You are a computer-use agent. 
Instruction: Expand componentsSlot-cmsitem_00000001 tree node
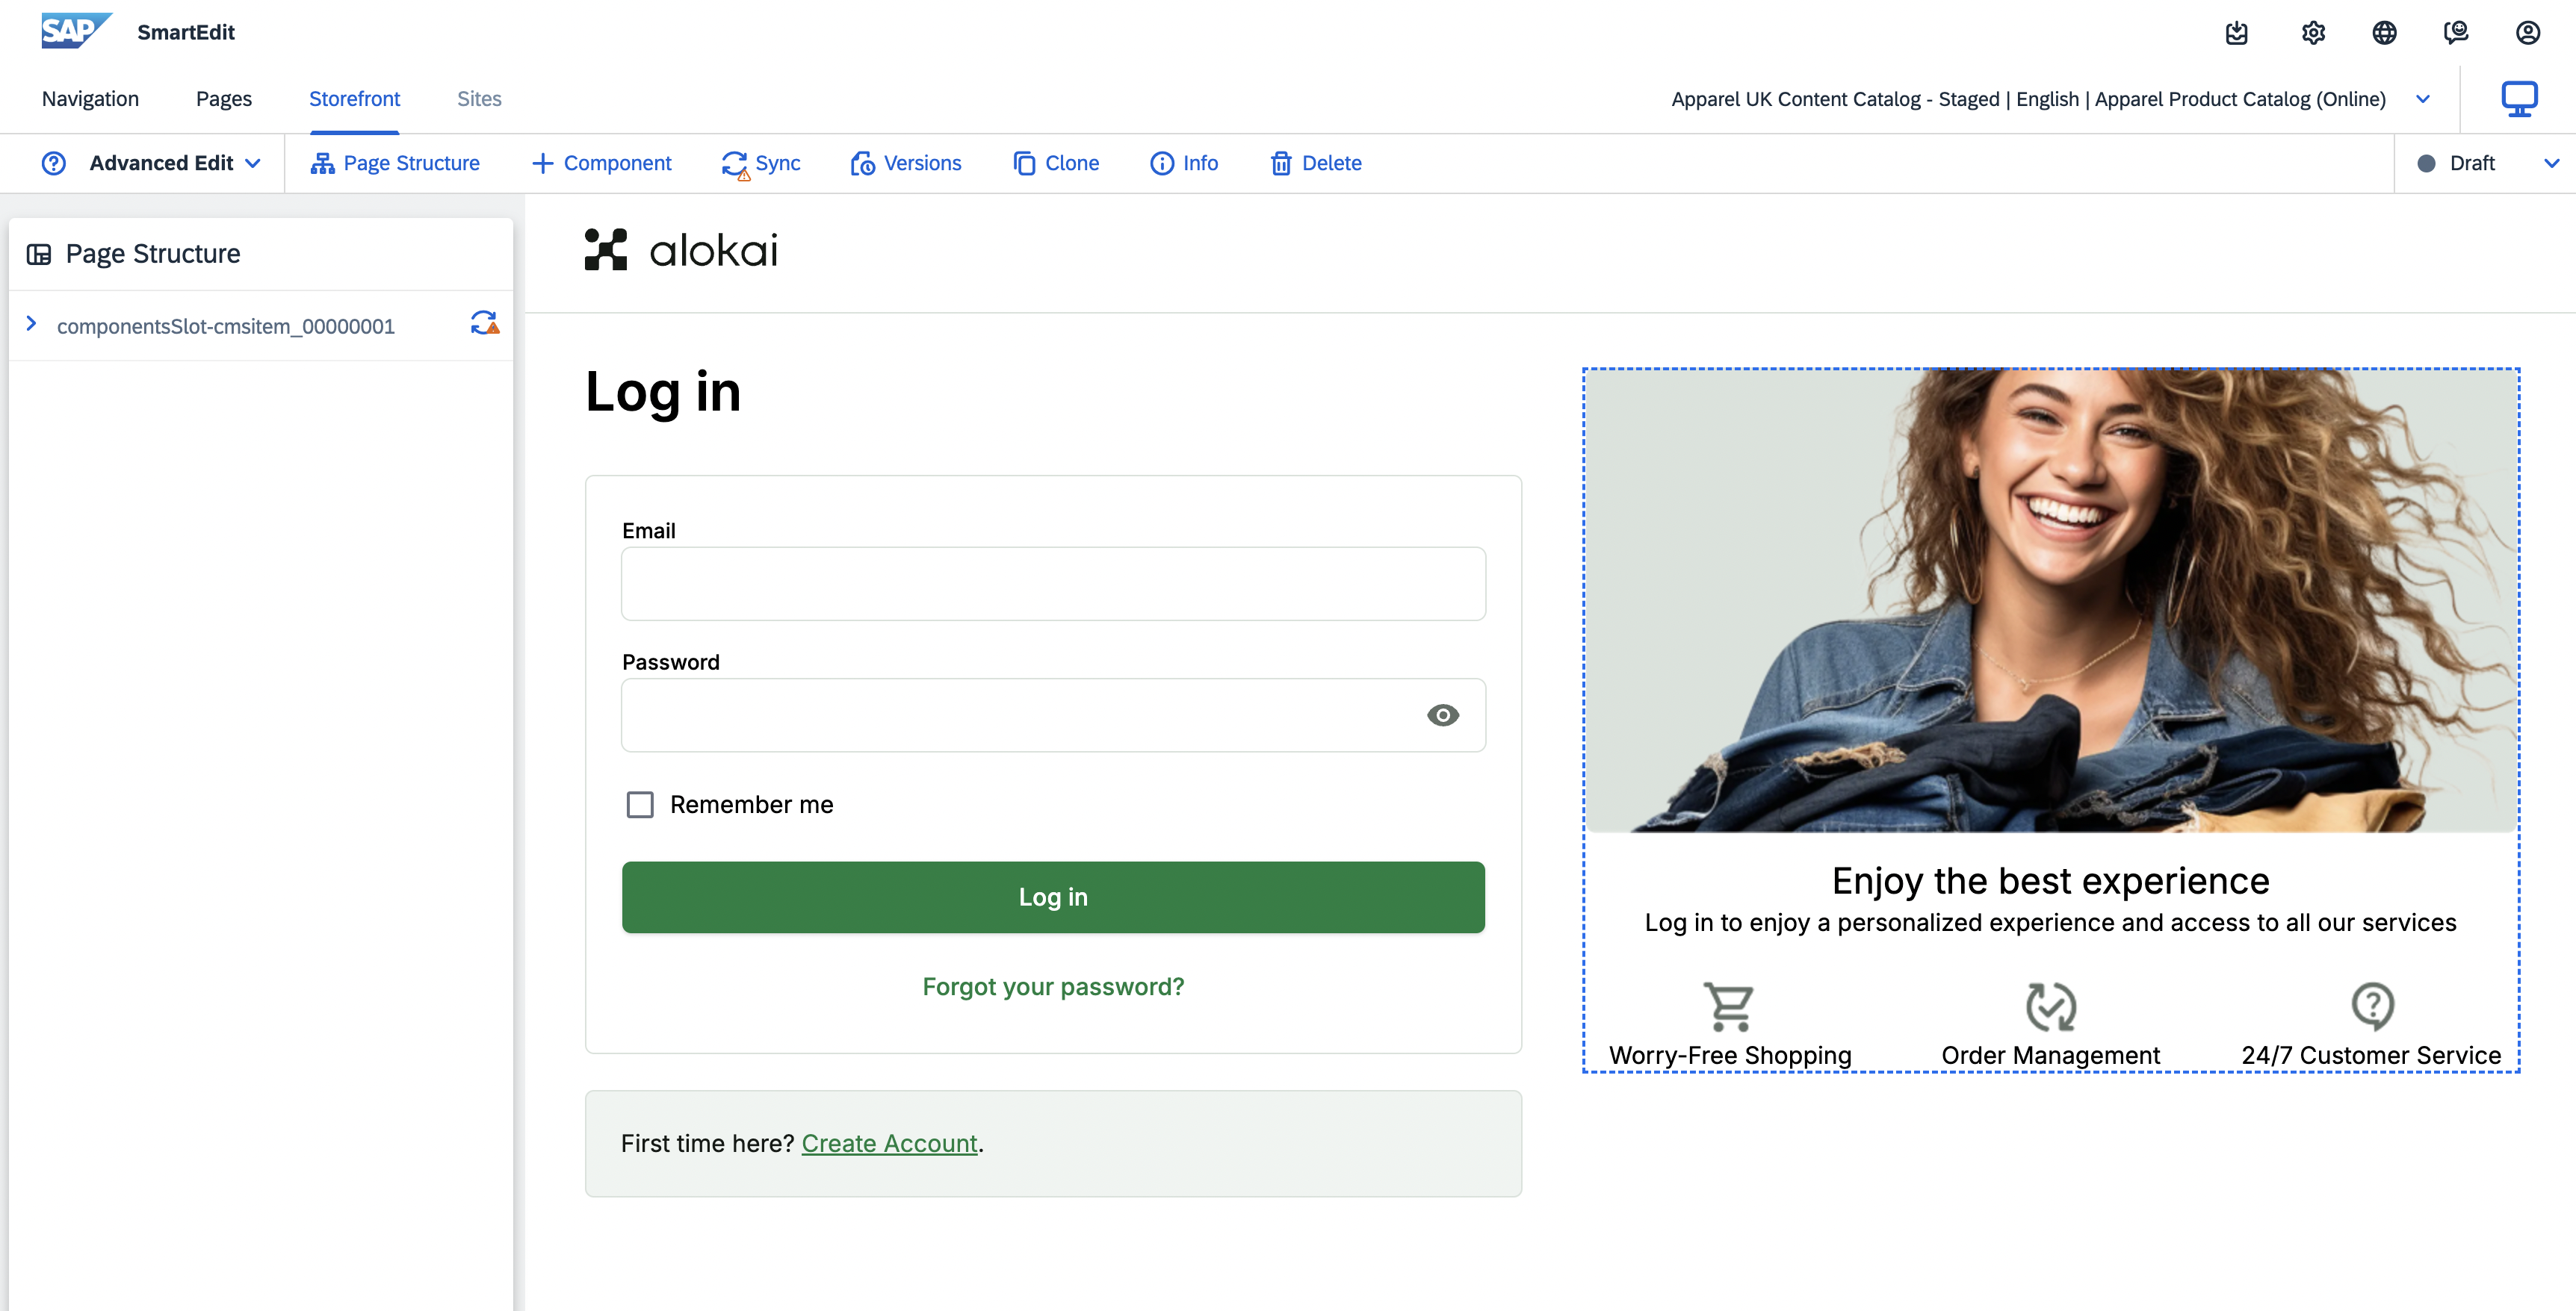pyautogui.click(x=31, y=323)
